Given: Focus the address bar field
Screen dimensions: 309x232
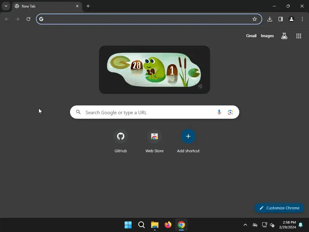Looking at the screenshot, I should 149,19.
